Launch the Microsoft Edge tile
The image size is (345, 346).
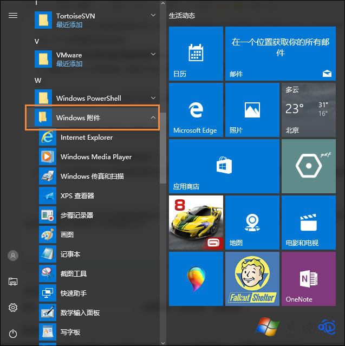coord(196,110)
